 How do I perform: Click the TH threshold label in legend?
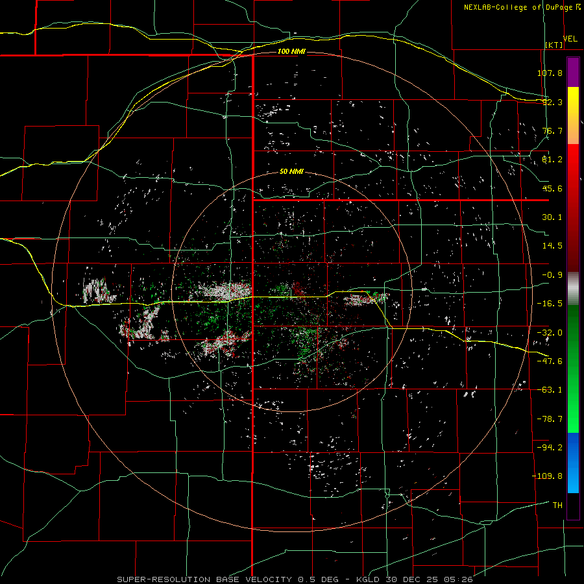point(557,505)
